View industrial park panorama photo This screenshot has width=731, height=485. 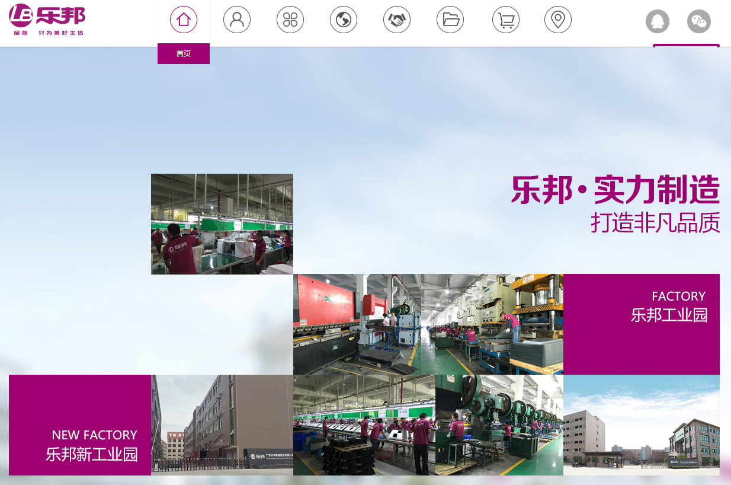(x=642, y=425)
